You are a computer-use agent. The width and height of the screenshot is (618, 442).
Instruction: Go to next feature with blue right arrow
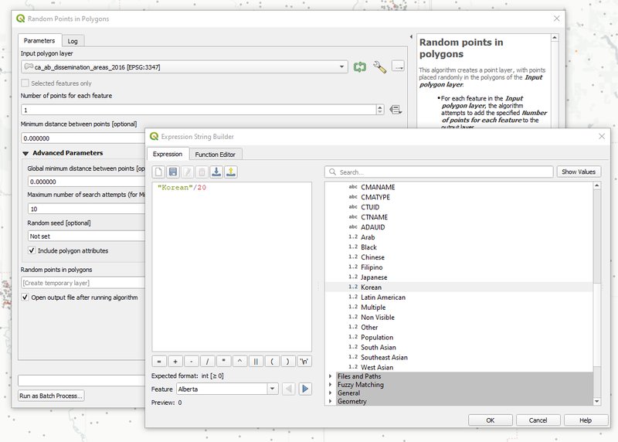tap(305, 389)
